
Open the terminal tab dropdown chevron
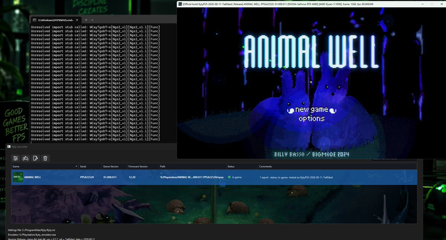(x=92, y=20)
